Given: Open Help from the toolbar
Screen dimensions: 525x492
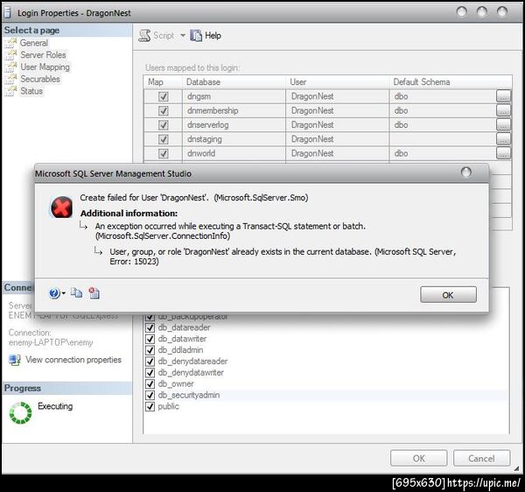Looking at the screenshot, I should [206, 36].
